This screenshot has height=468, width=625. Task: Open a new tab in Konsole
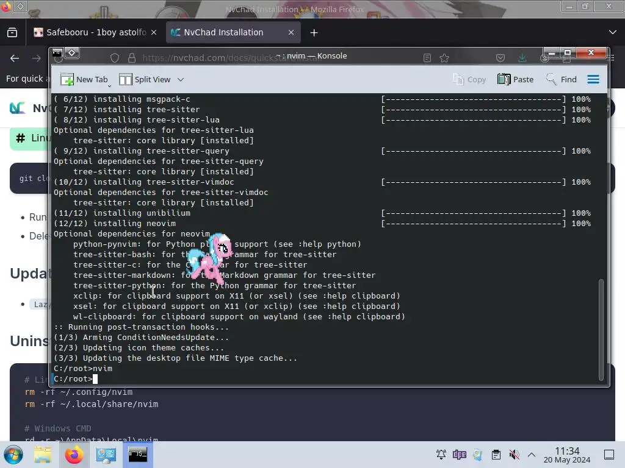pos(84,80)
